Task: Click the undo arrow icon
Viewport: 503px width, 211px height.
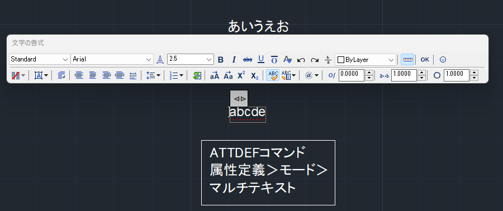Action: click(x=301, y=60)
